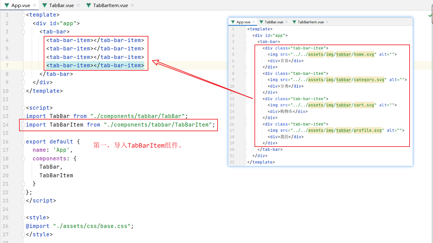Click the TabBarItem.vue tab in inset screenshot
Screen dimensions: 433x243
click(311, 22)
